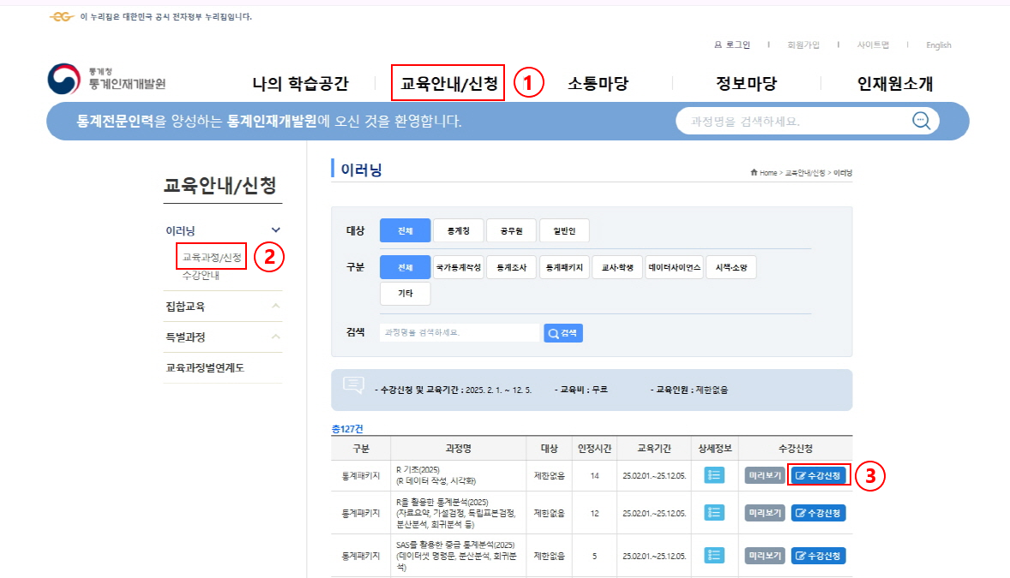1010x578 pixels.
Task: Open 교육과정/신청 sidebar item
Action: pyautogui.click(x=212, y=257)
